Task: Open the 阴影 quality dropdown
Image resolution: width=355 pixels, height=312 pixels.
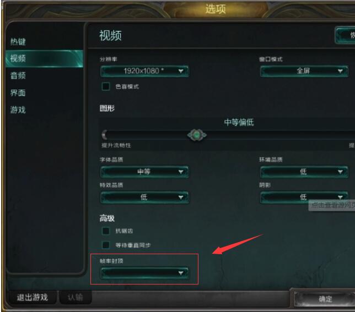Action: (x=304, y=197)
